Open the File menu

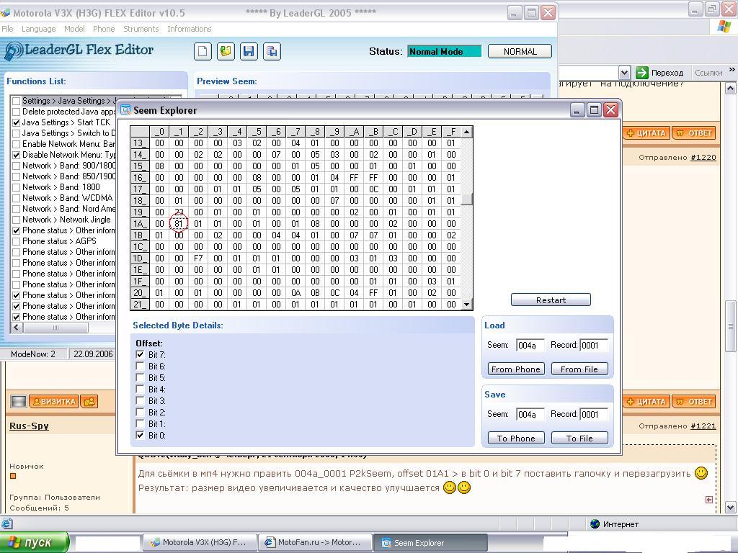point(7,29)
